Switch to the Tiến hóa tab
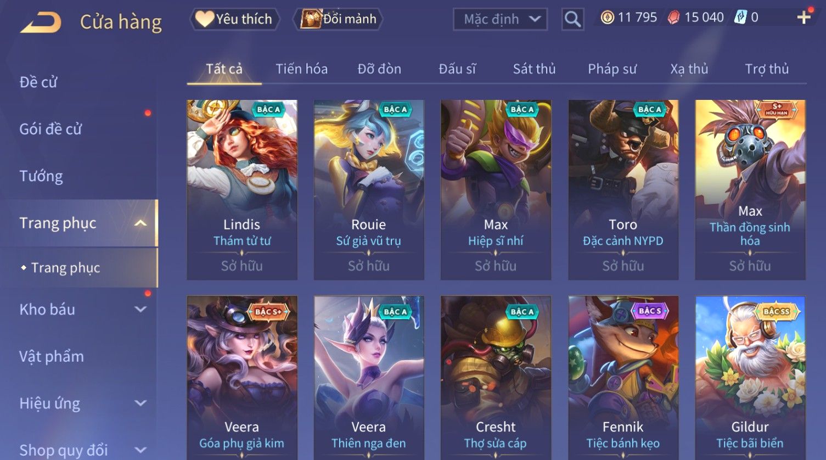The width and height of the screenshot is (826, 460). (301, 69)
